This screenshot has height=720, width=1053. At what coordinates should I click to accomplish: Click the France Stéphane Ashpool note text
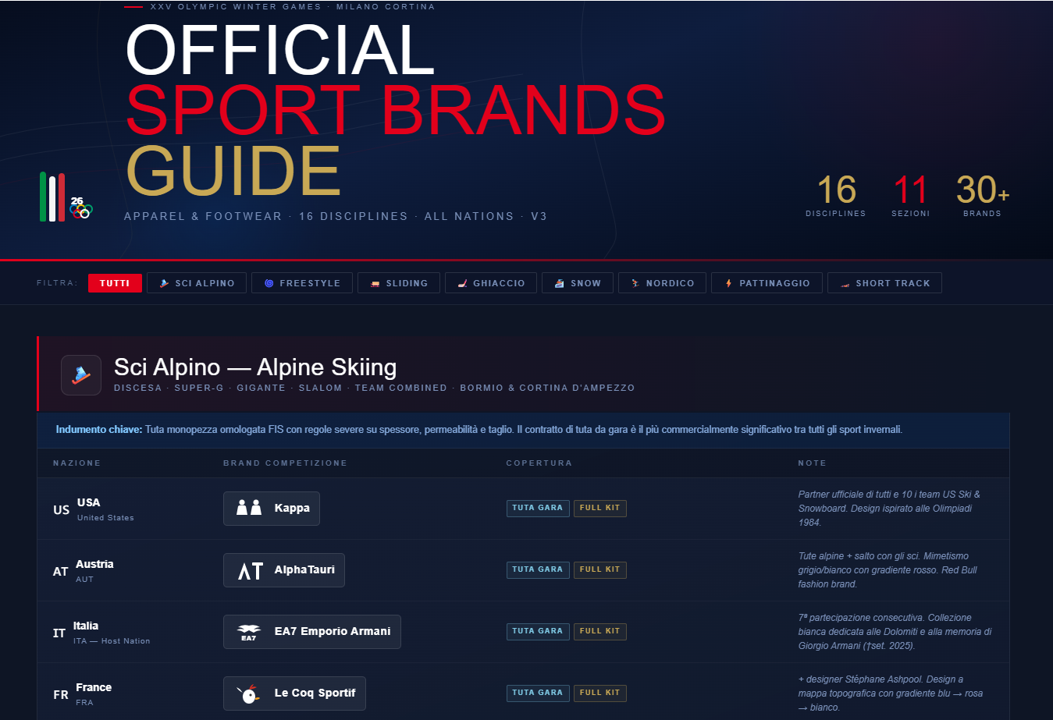click(890, 693)
